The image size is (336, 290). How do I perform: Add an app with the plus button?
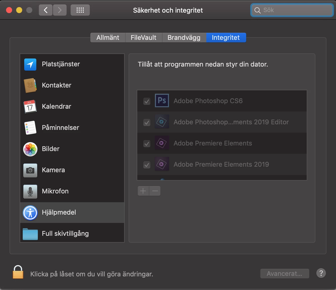pyautogui.click(x=143, y=191)
